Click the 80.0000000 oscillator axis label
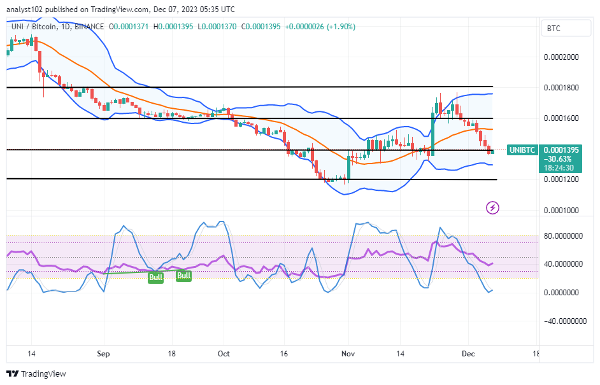The image size is (600, 385). coord(563,236)
